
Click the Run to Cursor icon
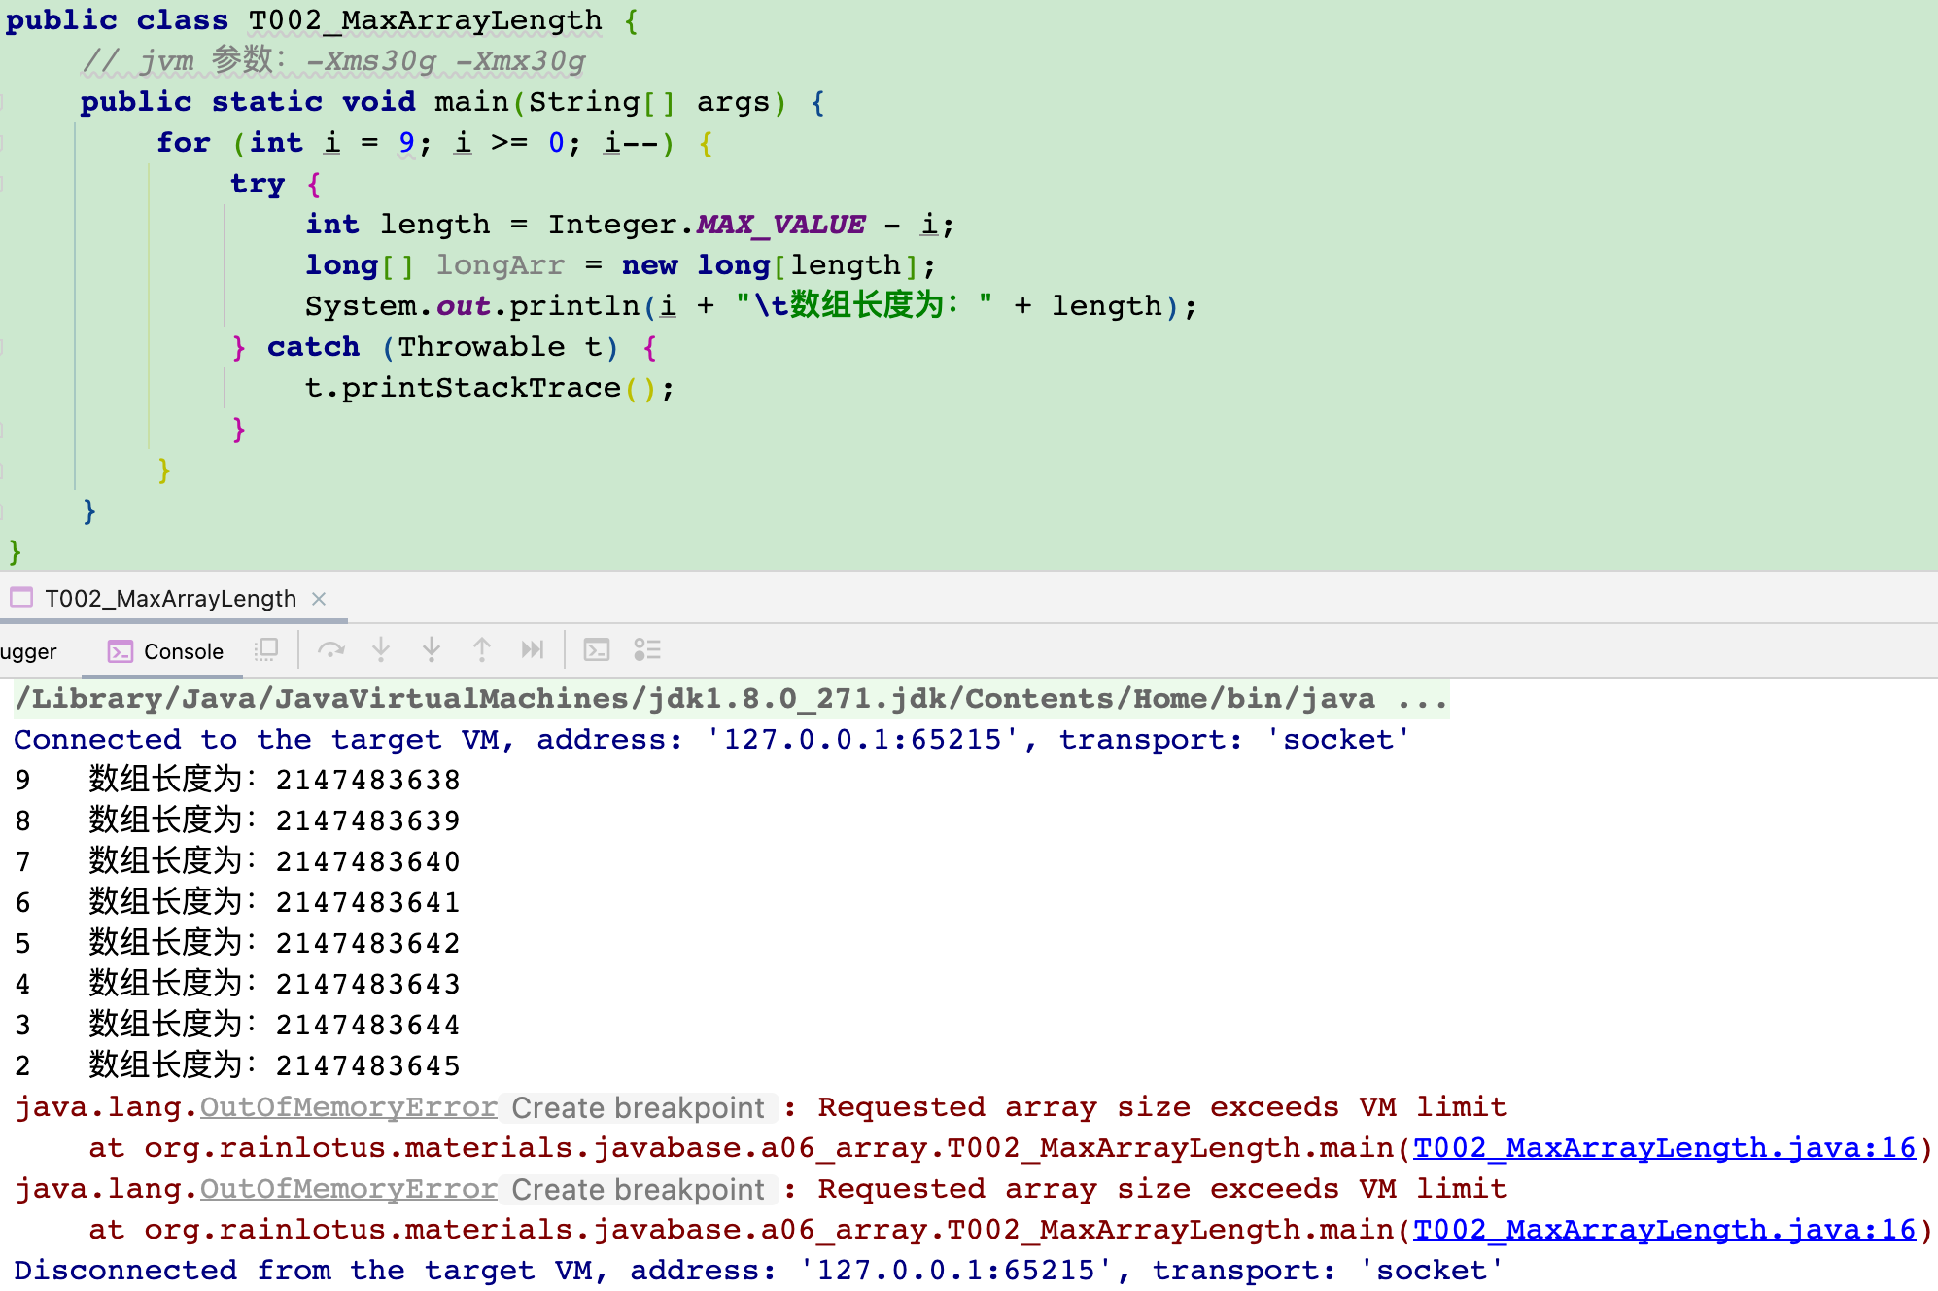click(x=532, y=649)
